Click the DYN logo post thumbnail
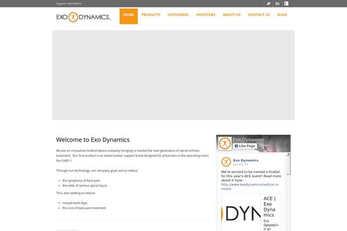Screen dimensions: 347x231 tap(241, 213)
